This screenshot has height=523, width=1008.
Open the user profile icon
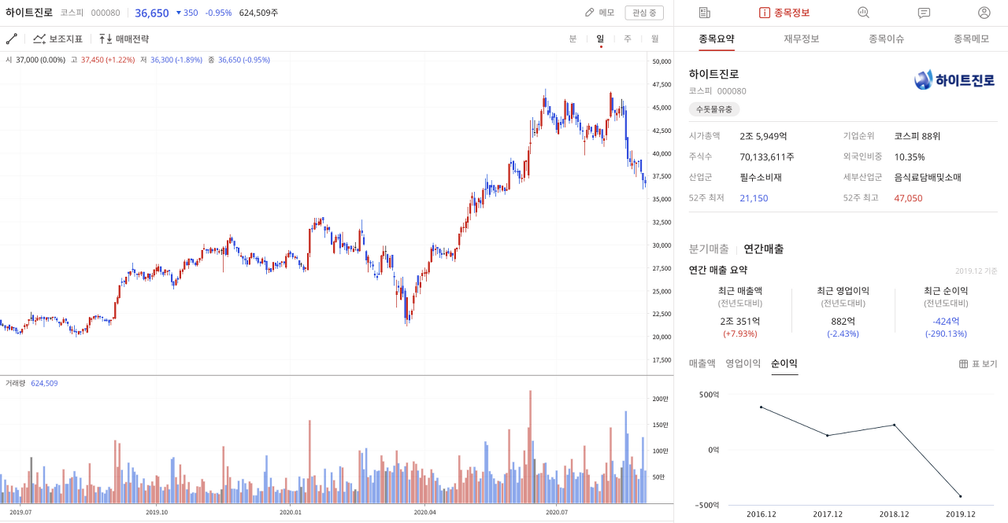pyautogui.click(x=984, y=13)
